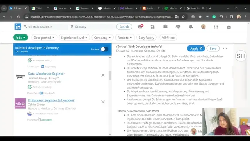This screenshot has height=141, width=250.
Task: Toggle the browser side panel icon
Action: click(232, 17)
